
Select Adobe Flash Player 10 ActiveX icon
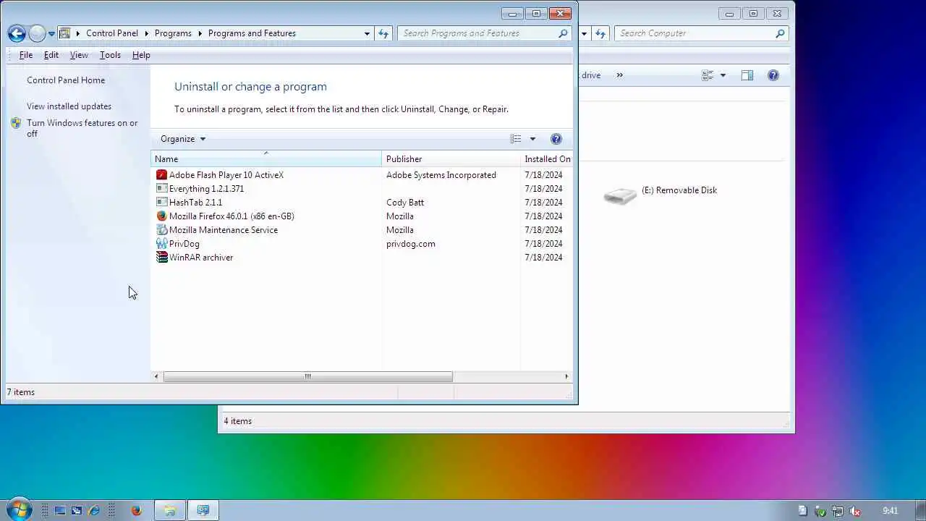pyautogui.click(x=161, y=175)
